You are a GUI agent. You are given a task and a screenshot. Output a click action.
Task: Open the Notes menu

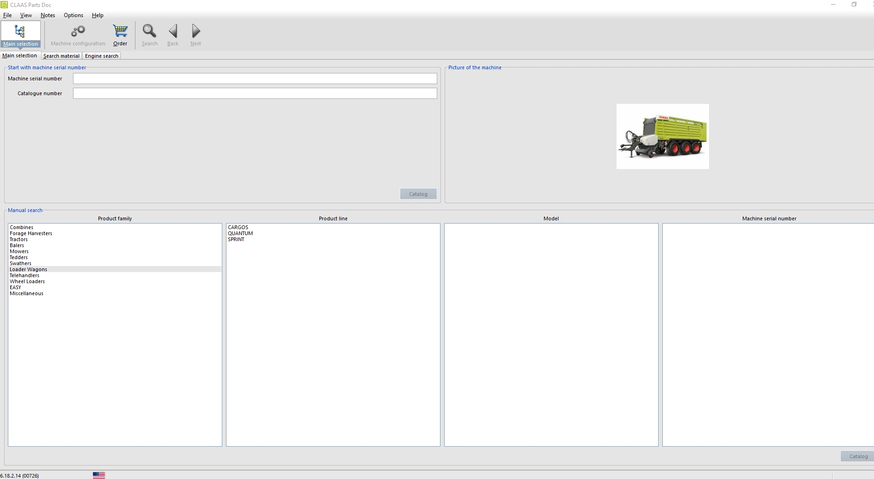tap(48, 15)
